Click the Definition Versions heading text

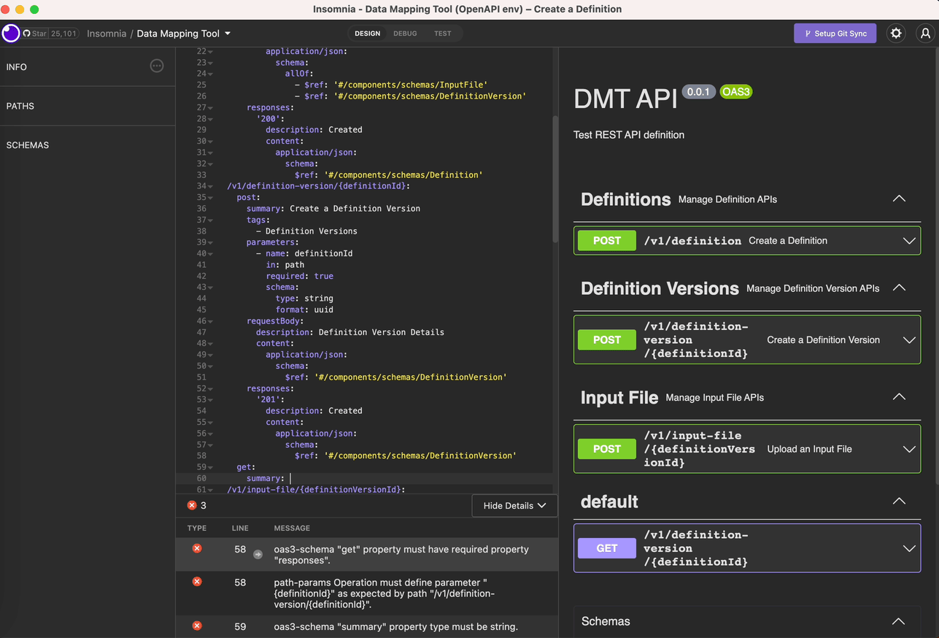tap(660, 288)
